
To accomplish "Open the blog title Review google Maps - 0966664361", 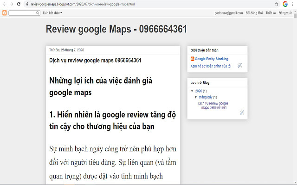I will pyautogui.click(x=116, y=29).
